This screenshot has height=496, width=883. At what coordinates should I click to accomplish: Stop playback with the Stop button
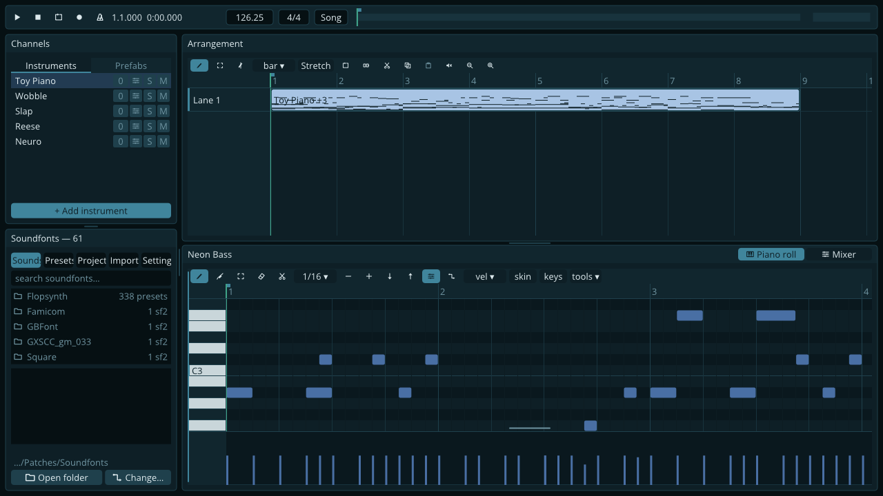38,17
